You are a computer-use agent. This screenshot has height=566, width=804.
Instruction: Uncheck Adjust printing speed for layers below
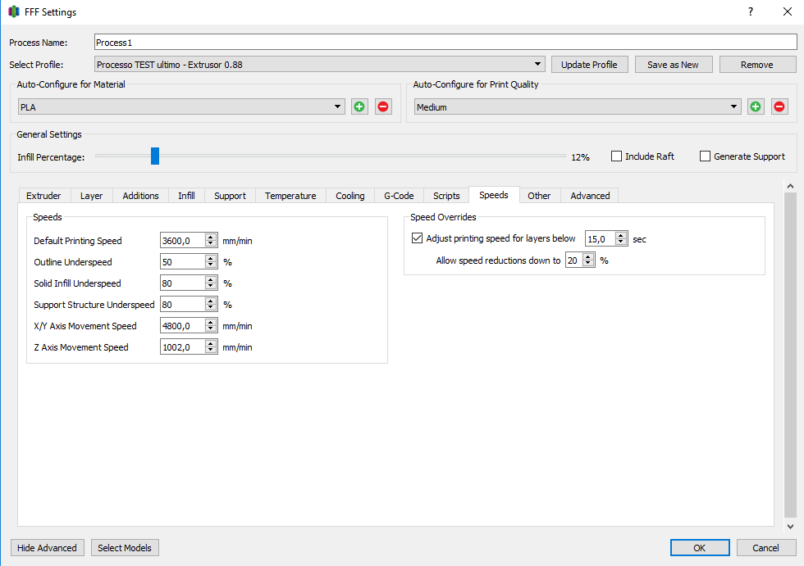(x=417, y=238)
